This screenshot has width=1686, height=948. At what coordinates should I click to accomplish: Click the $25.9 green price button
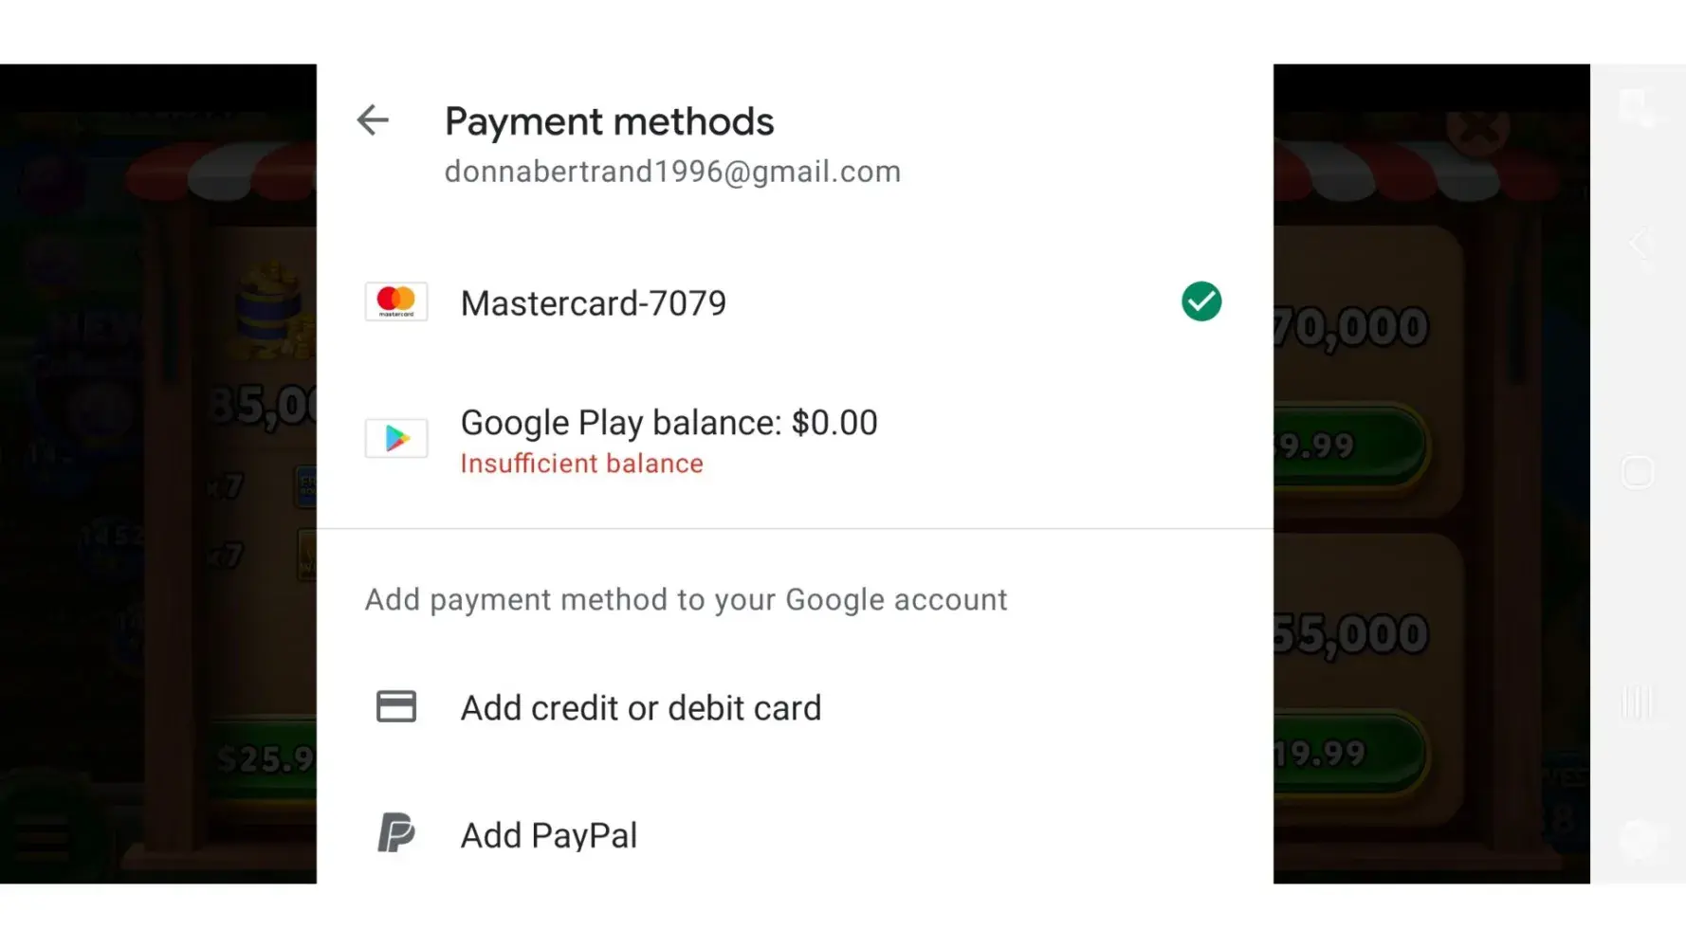click(x=267, y=758)
